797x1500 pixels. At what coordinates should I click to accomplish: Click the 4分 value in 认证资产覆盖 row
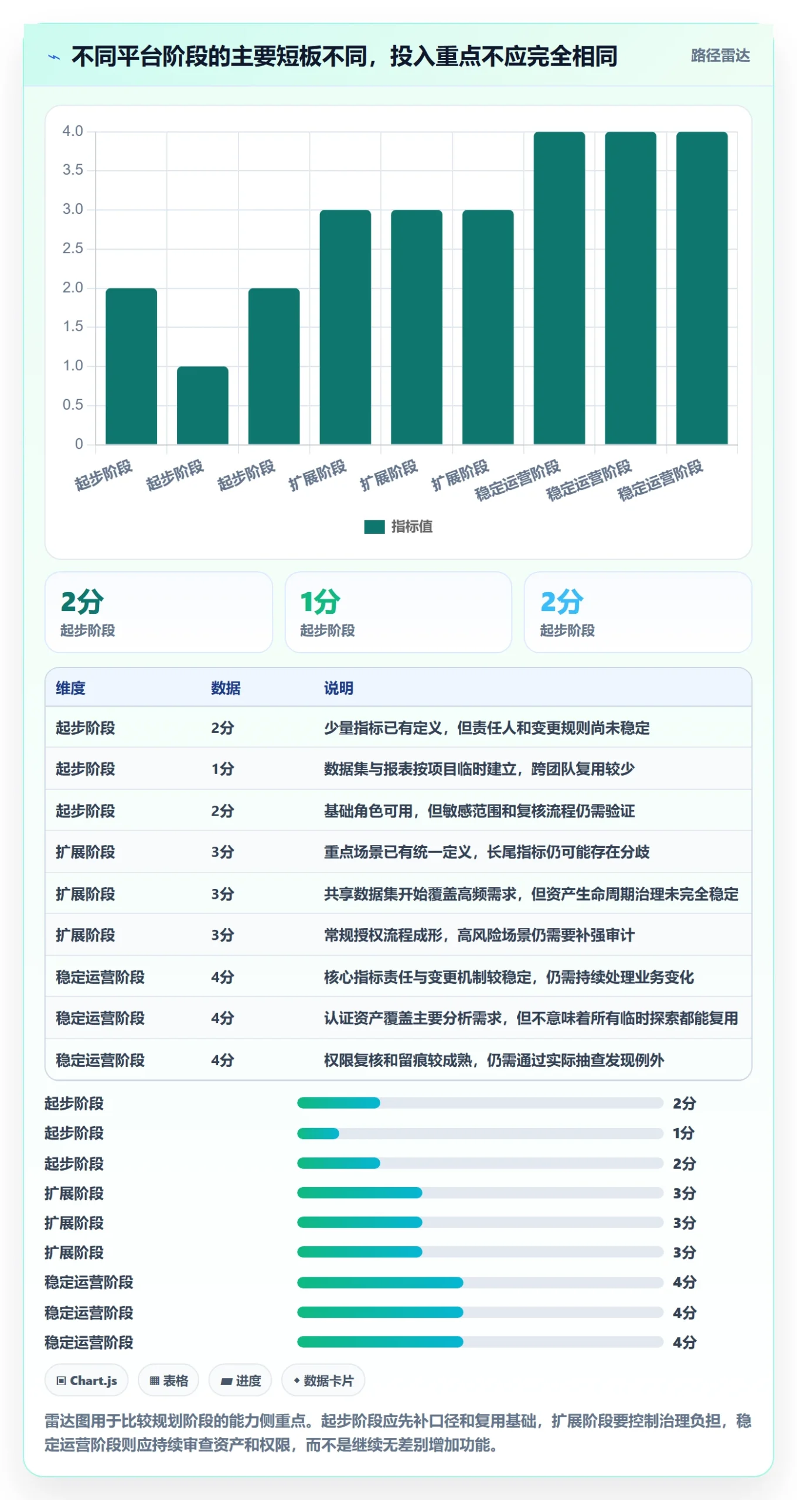coord(223,1018)
